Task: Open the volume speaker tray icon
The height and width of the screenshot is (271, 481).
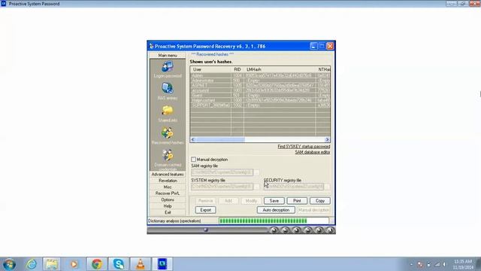Action: pyautogui.click(x=444, y=264)
